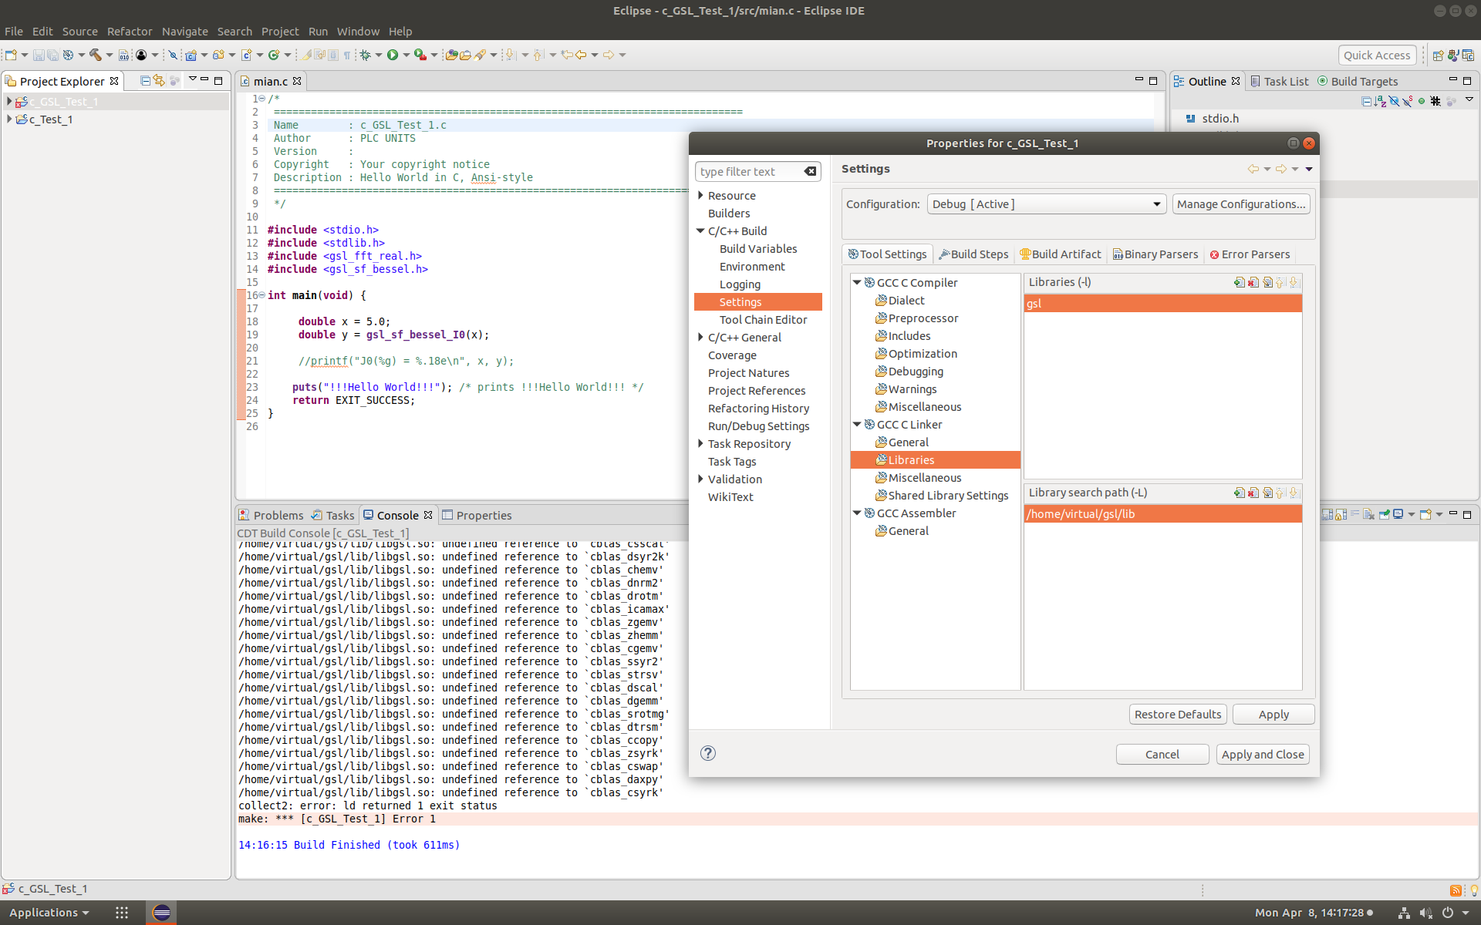The image size is (1481, 925).
Task: Switch to the Build Artifact tab
Action: [x=1061, y=254]
